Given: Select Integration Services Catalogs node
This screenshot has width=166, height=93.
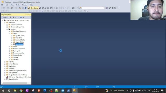Looking at the screenshot, I should 18,75.
